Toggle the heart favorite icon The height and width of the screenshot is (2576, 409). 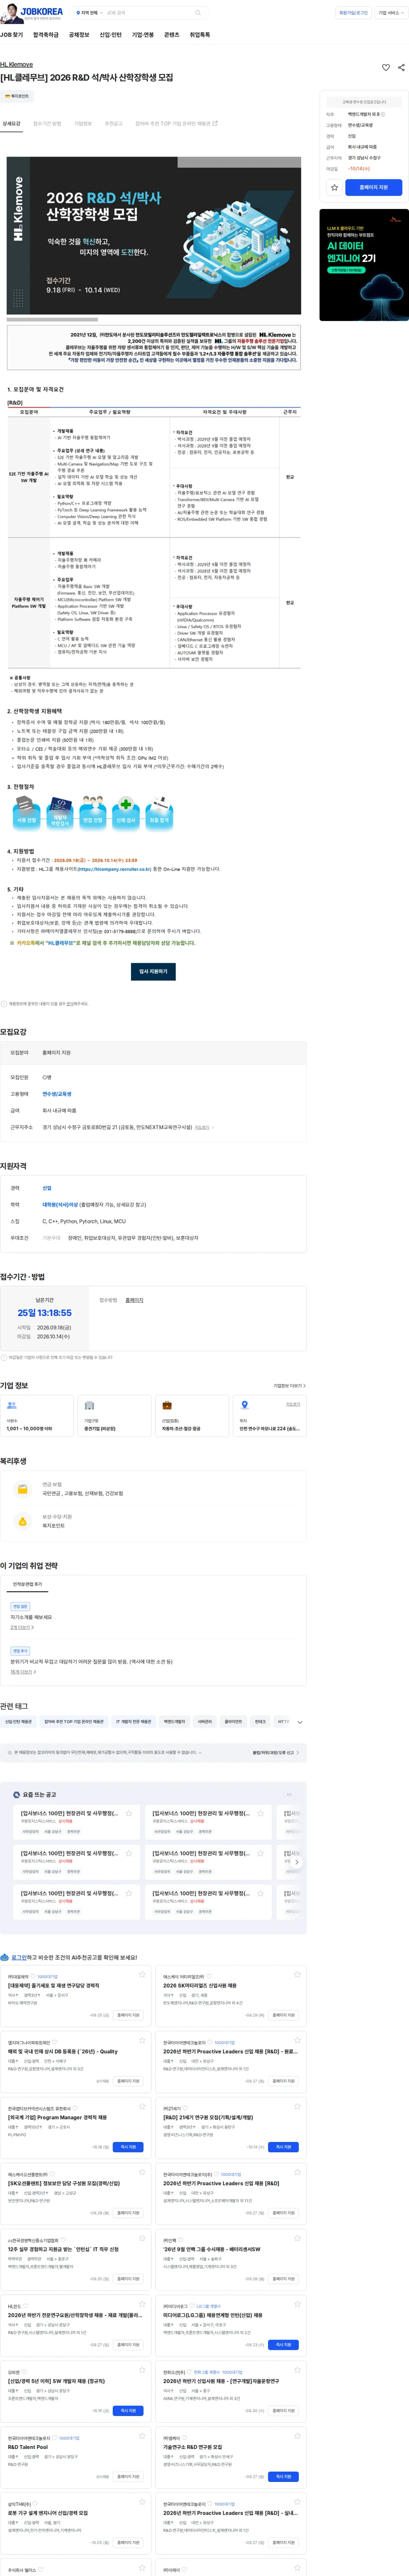pyautogui.click(x=386, y=68)
